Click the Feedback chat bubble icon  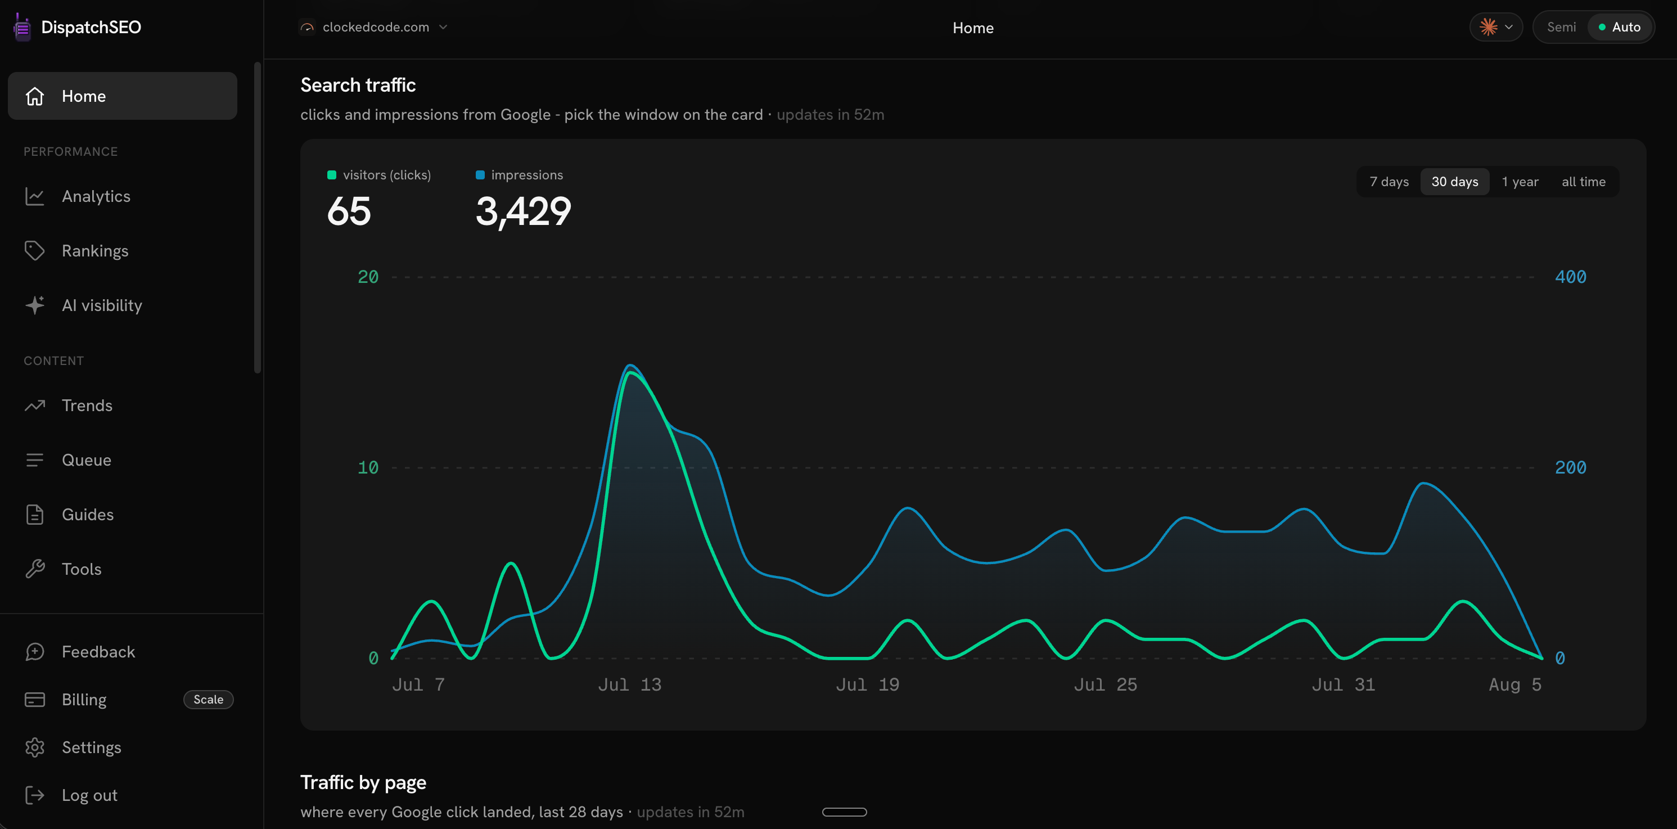[34, 652]
